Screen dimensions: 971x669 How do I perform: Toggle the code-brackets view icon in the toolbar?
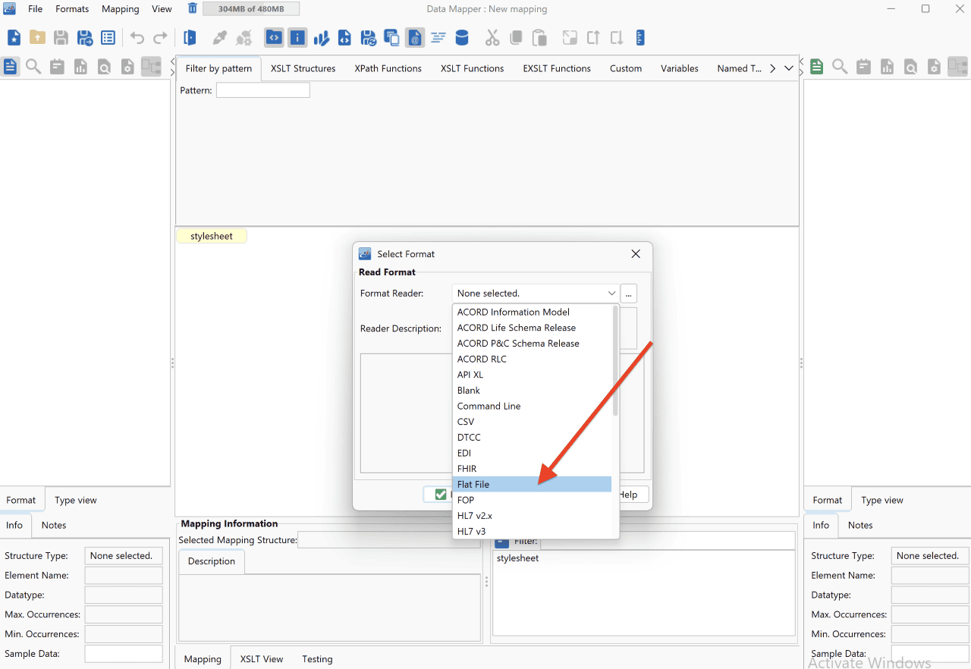coord(274,38)
